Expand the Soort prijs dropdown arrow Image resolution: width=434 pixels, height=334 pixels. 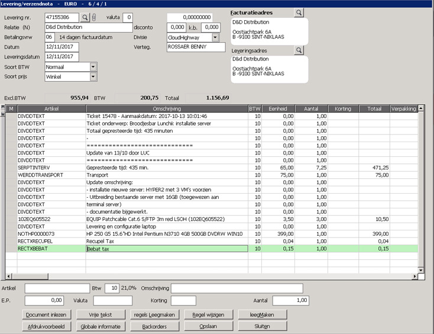(93, 76)
